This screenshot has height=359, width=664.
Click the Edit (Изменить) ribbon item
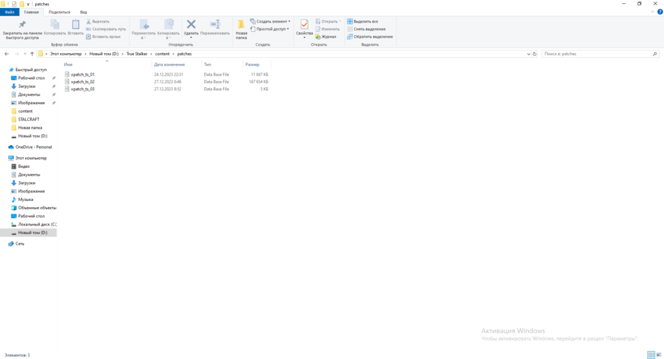327,29
